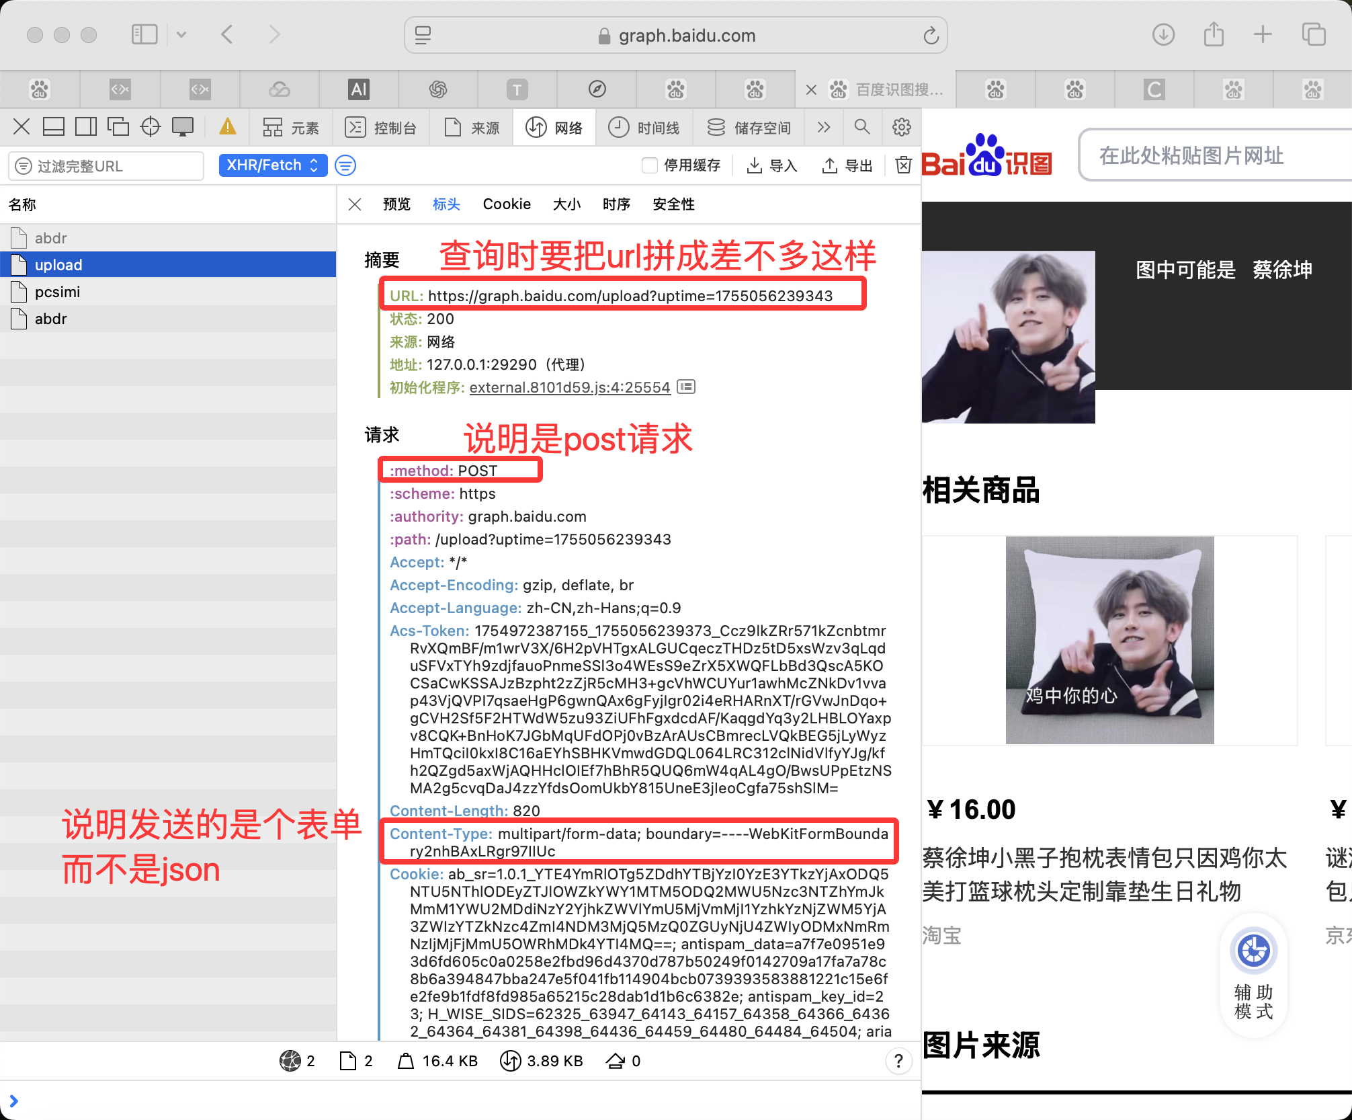Viewport: 1352px width, 1120px height.
Task: Enable the 停用缓存 checkbox
Action: (x=650, y=165)
